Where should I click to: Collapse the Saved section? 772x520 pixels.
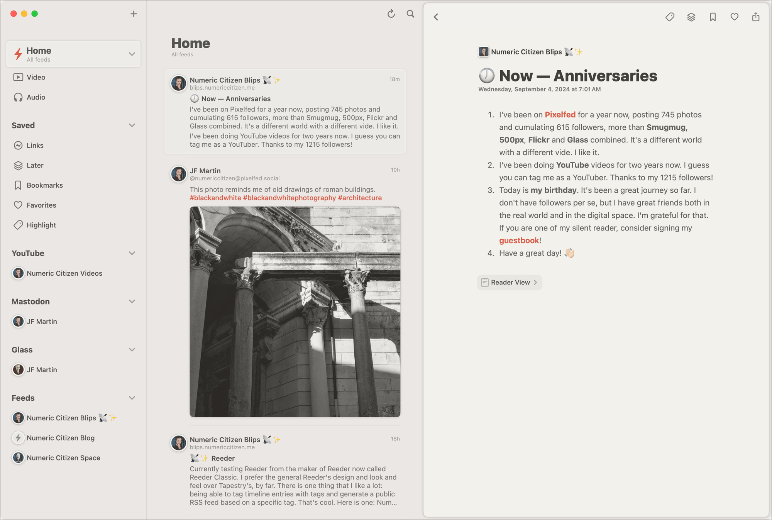132,125
